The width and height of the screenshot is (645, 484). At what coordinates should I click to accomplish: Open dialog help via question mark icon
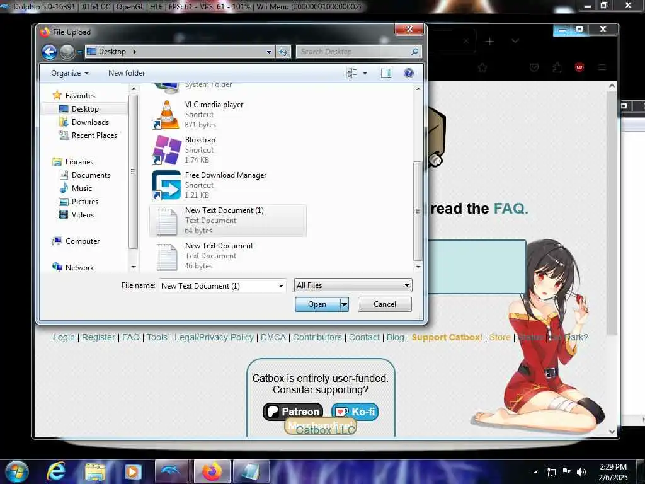tap(408, 73)
